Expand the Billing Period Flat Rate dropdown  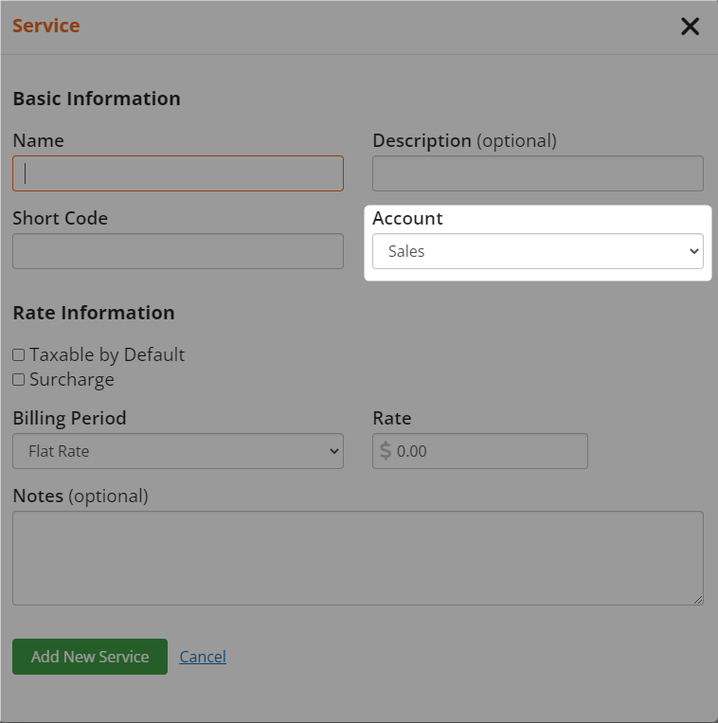(178, 451)
